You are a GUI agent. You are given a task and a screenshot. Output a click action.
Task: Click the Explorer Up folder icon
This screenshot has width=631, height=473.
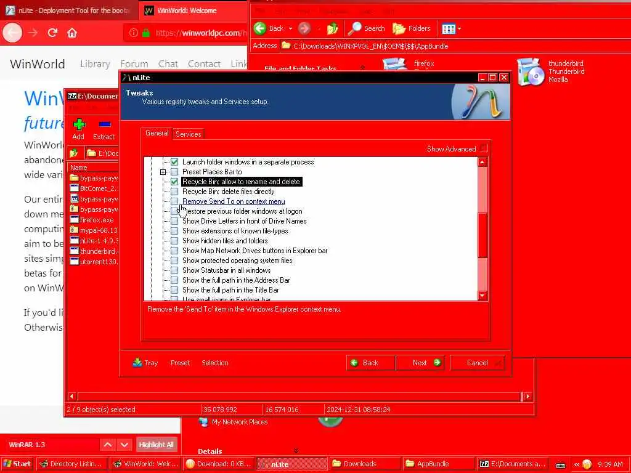[332, 28]
